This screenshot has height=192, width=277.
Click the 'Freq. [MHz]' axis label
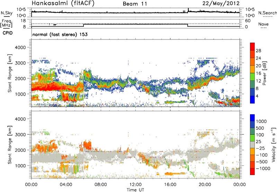pyautogui.click(x=6, y=23)
